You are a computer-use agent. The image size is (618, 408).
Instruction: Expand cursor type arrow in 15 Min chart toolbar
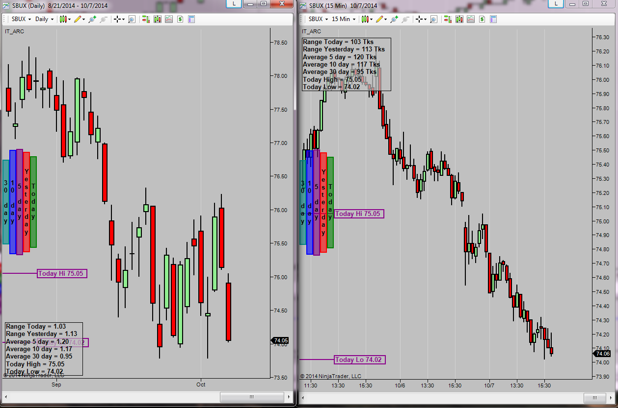425,20
